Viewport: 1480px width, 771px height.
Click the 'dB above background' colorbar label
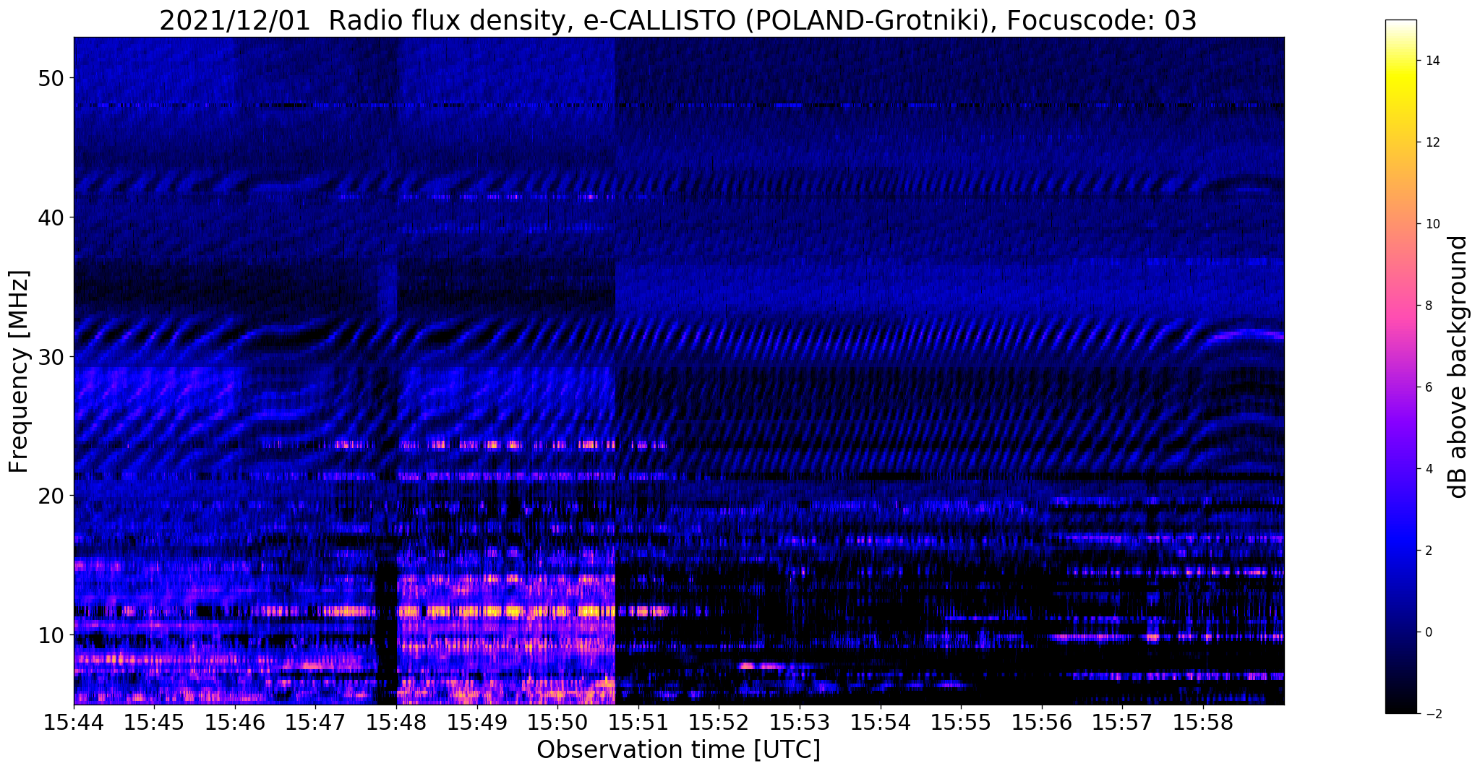pyautogui.click(x=1458, y=367)
